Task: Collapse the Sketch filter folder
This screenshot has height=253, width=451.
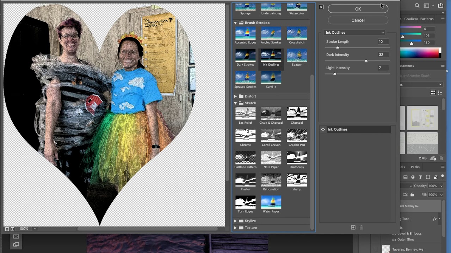Action: coord(235,103)
